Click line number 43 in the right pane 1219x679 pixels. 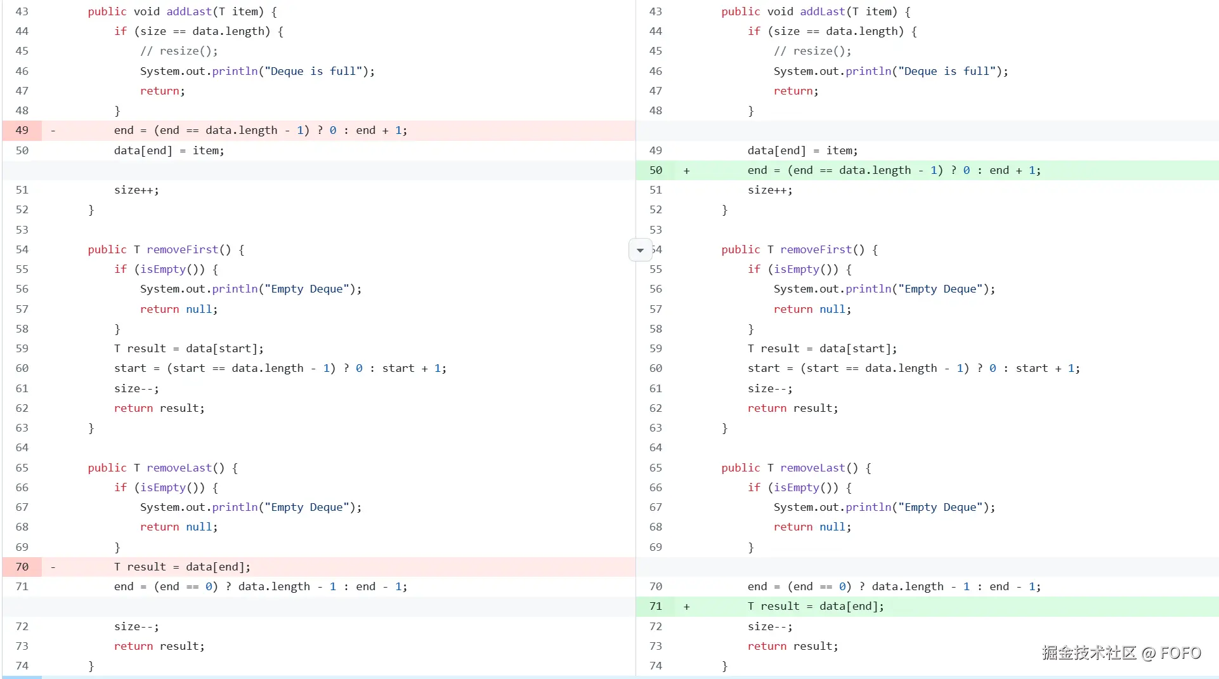point(656,12)
